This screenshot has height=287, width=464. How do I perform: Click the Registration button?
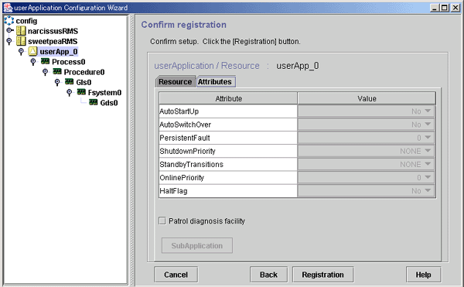pyautogui.click(x=322, y=275)
